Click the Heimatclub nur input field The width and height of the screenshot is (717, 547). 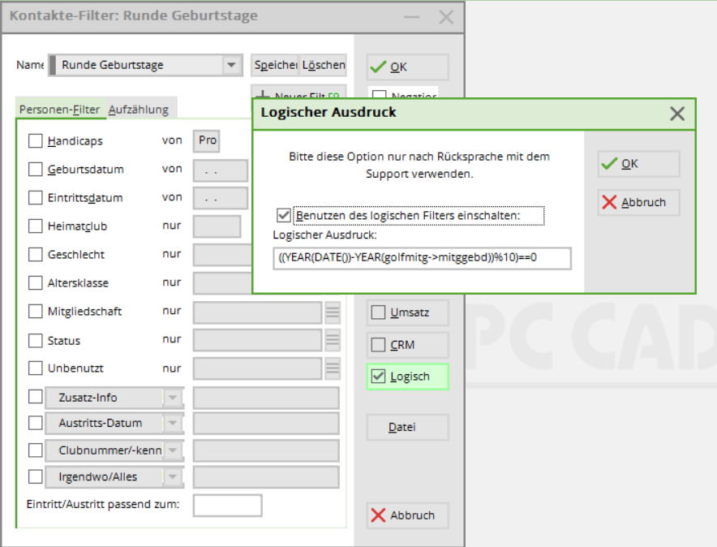(x=217, y=226)
